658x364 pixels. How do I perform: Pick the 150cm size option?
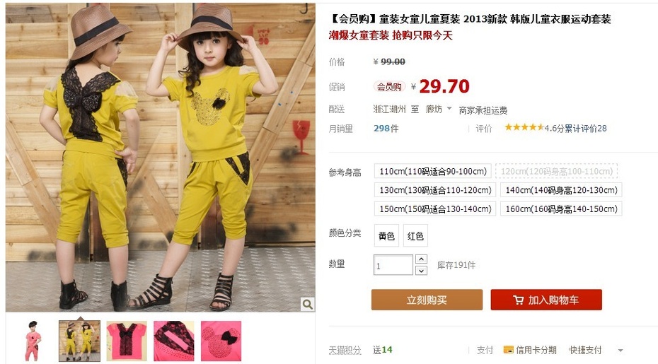point(434,209)
